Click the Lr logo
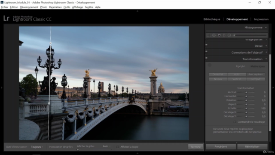Screen dimensions: 275x155 click(6, 18)
